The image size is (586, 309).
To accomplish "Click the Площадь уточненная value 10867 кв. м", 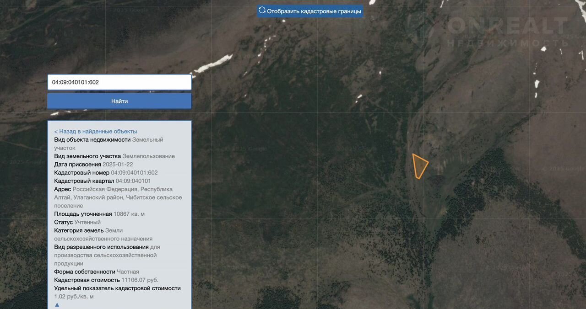I will click(x=129, y=214).
